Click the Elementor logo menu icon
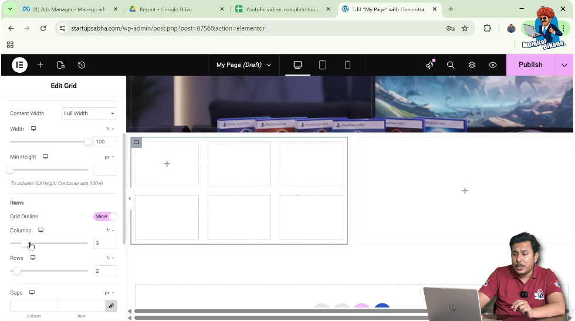The image size is (575, 321). [19, 65]
